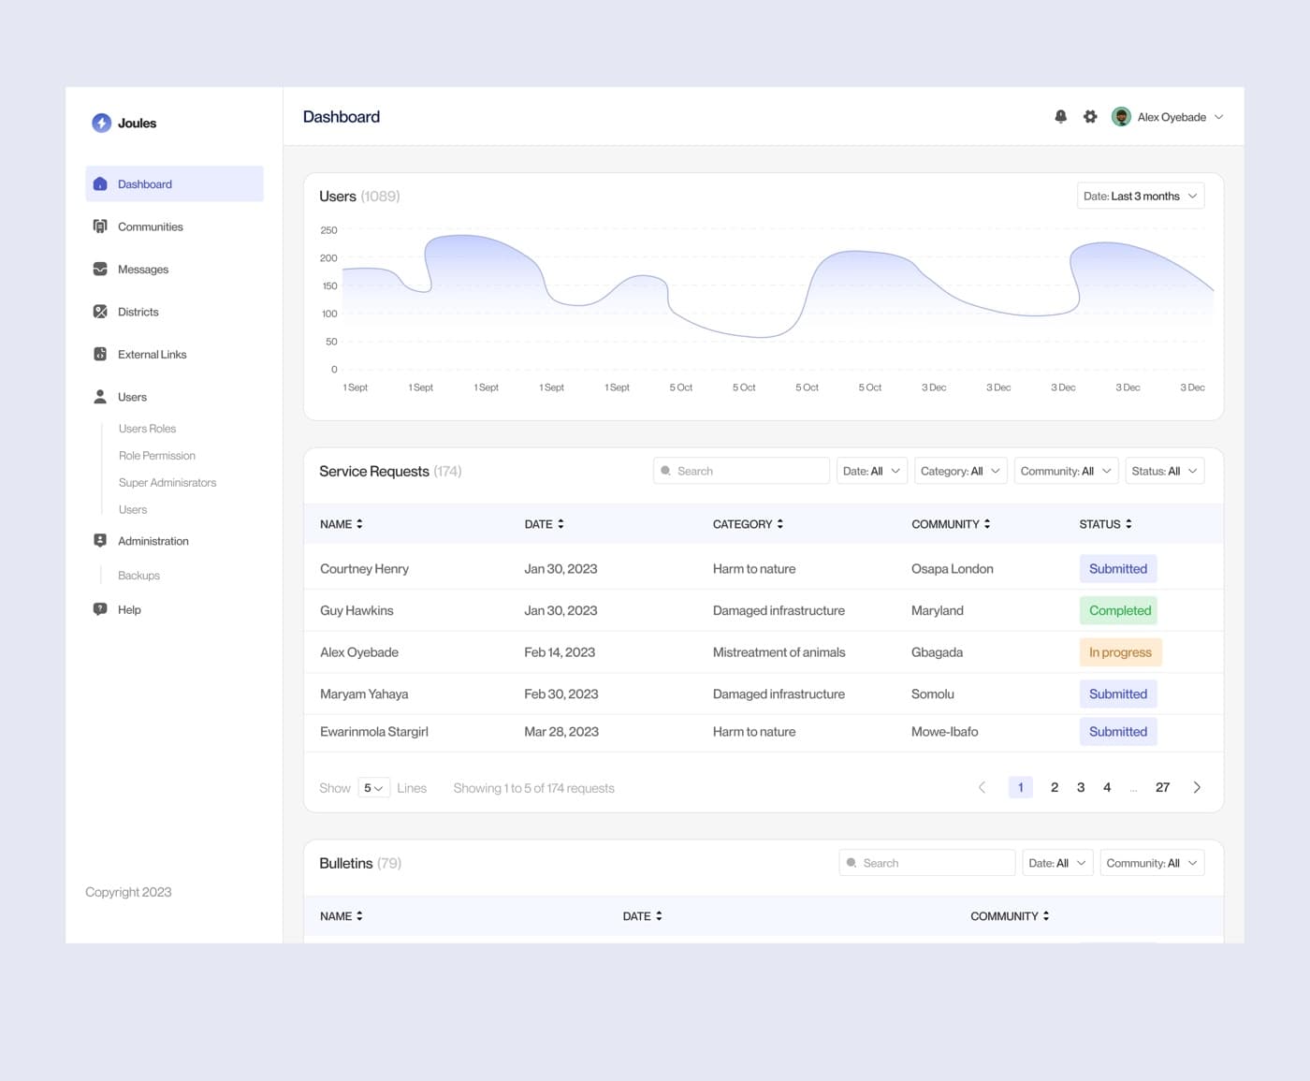Click the Bulletins search field
This screenshot has width=1310, height=1081.
(927, 863)
